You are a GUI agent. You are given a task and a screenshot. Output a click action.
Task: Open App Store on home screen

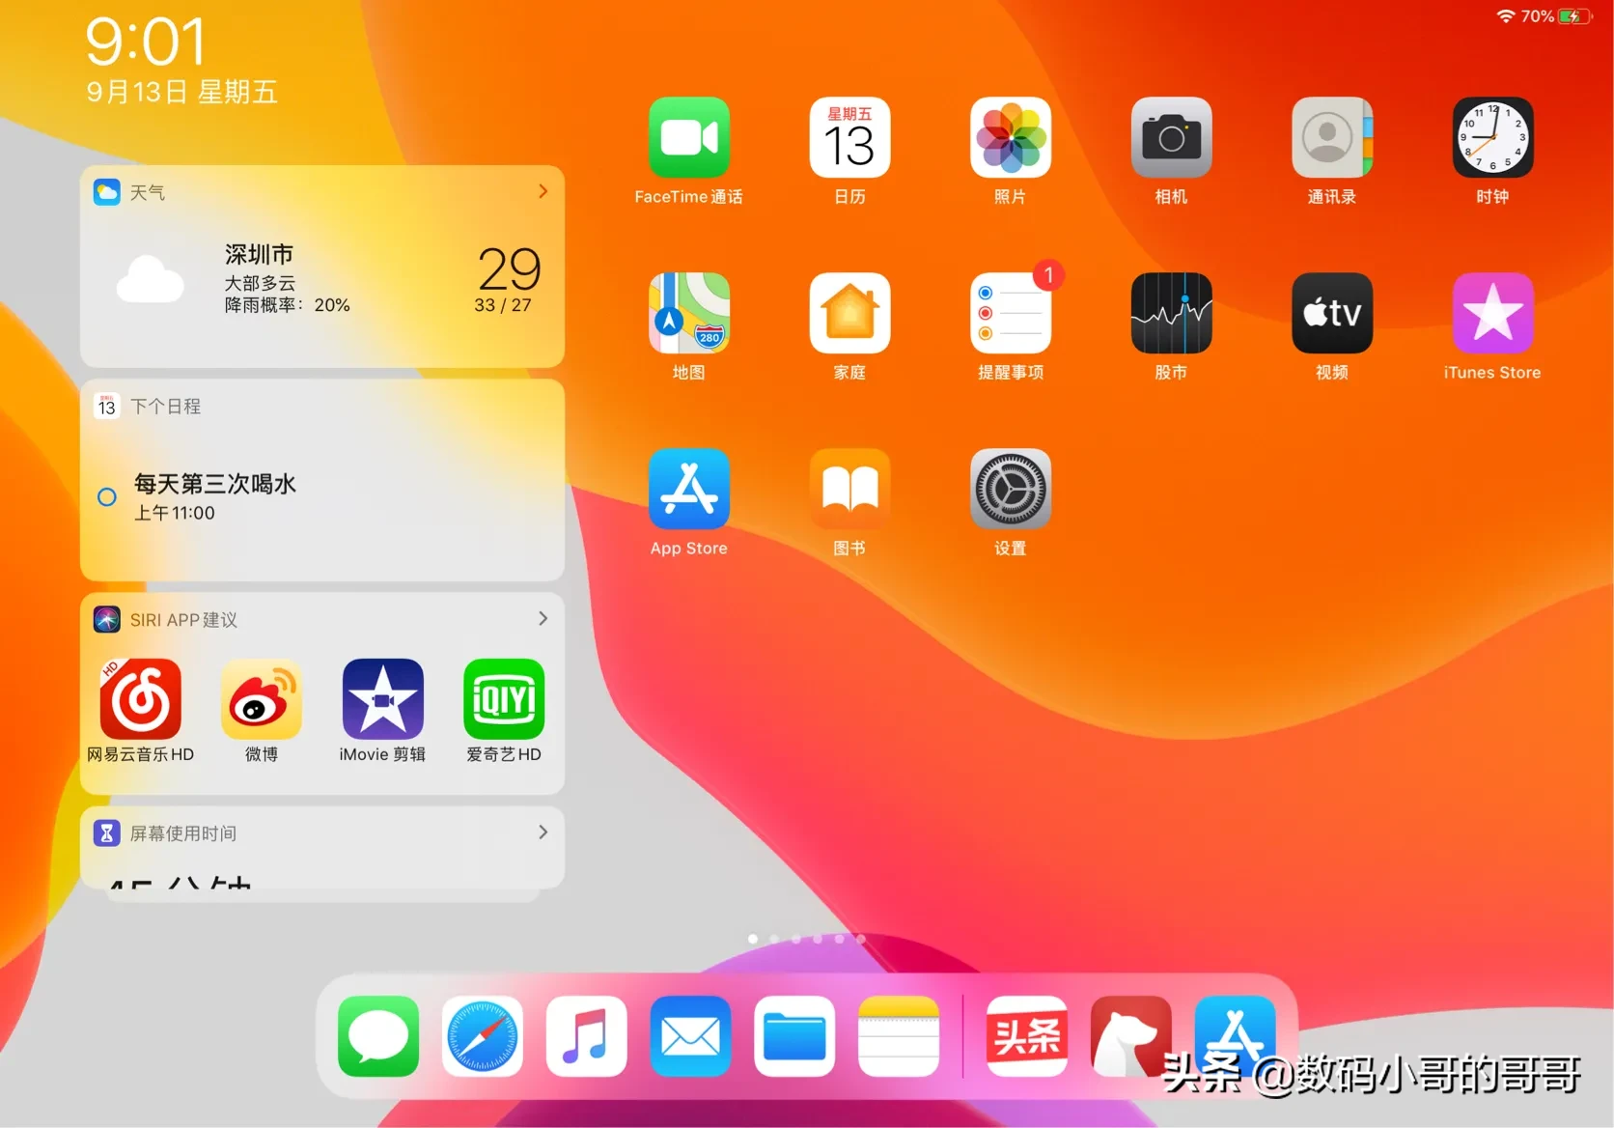688,489
